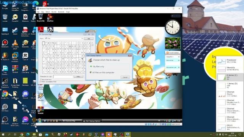Viewport: 244px width, 137px height.
Task: Open the fourth VirtualBox menu
Action: coord(54,12)
